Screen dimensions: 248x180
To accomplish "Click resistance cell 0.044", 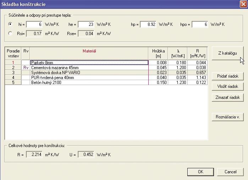I will [197, 62].
